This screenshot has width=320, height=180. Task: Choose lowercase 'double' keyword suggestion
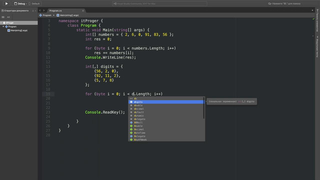[166, 105]
